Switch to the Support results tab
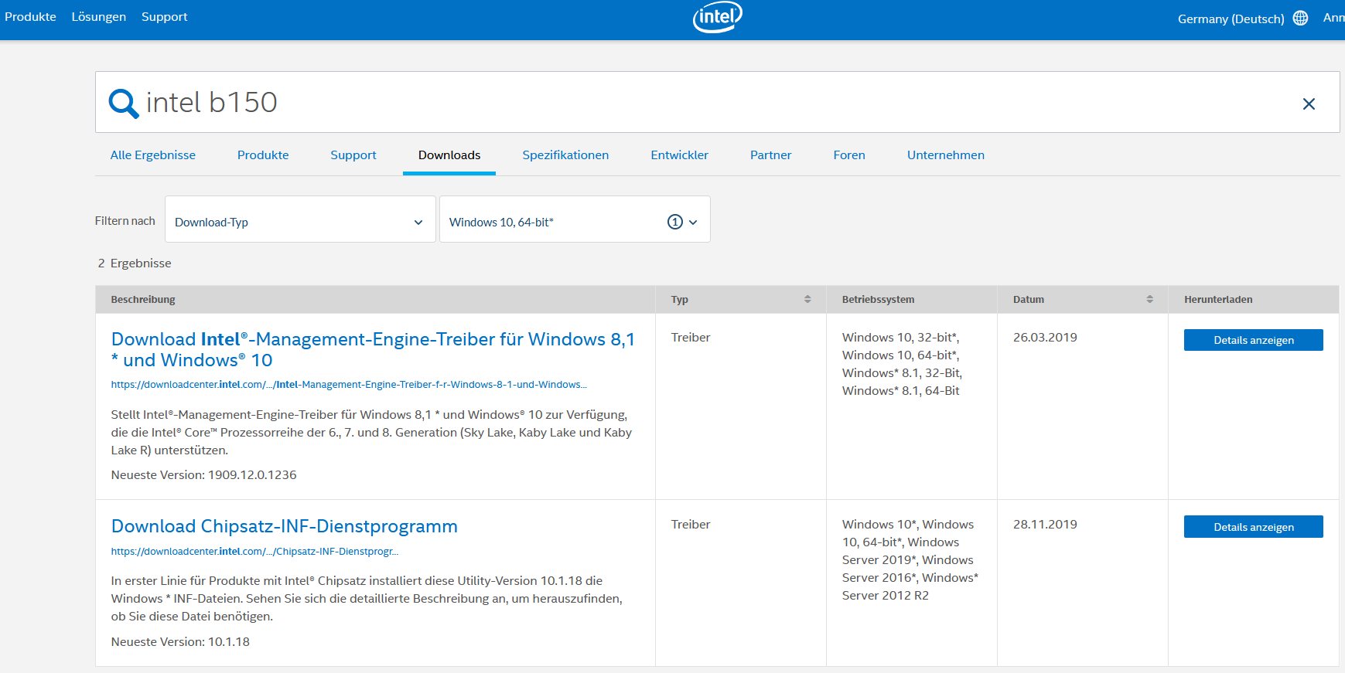 pos(353,155)
